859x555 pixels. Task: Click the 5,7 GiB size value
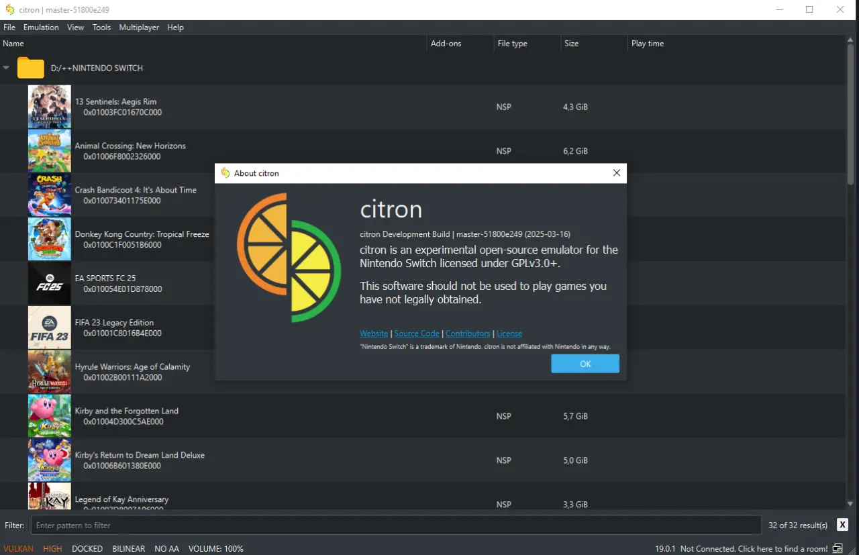point(576,416)
